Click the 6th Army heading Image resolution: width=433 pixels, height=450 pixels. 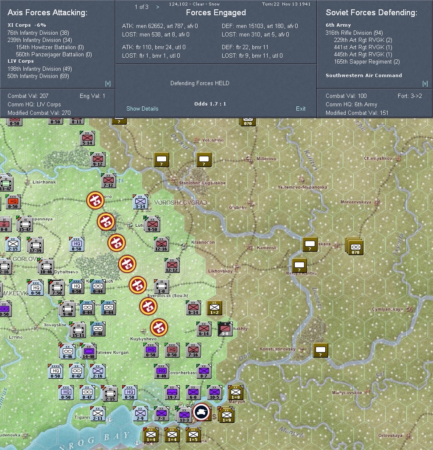[338, 25]
